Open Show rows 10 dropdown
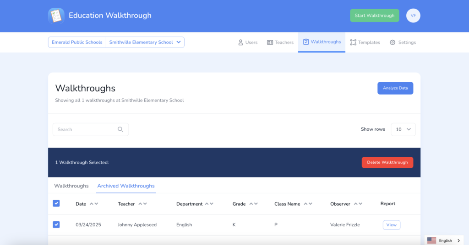Image resolution: width=469 pixels, height=245 pixels. coord(403,129)
